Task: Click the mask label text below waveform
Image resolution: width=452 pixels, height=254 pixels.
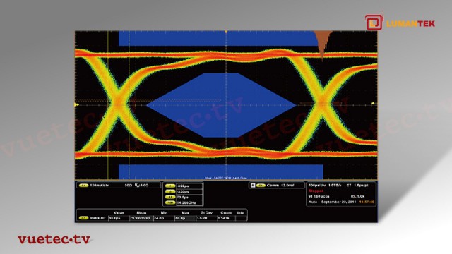Action: point(226,179)
